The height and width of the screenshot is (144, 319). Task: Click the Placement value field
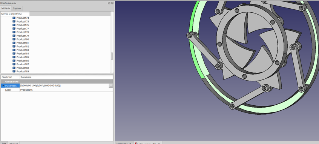[x=64, y=86]
